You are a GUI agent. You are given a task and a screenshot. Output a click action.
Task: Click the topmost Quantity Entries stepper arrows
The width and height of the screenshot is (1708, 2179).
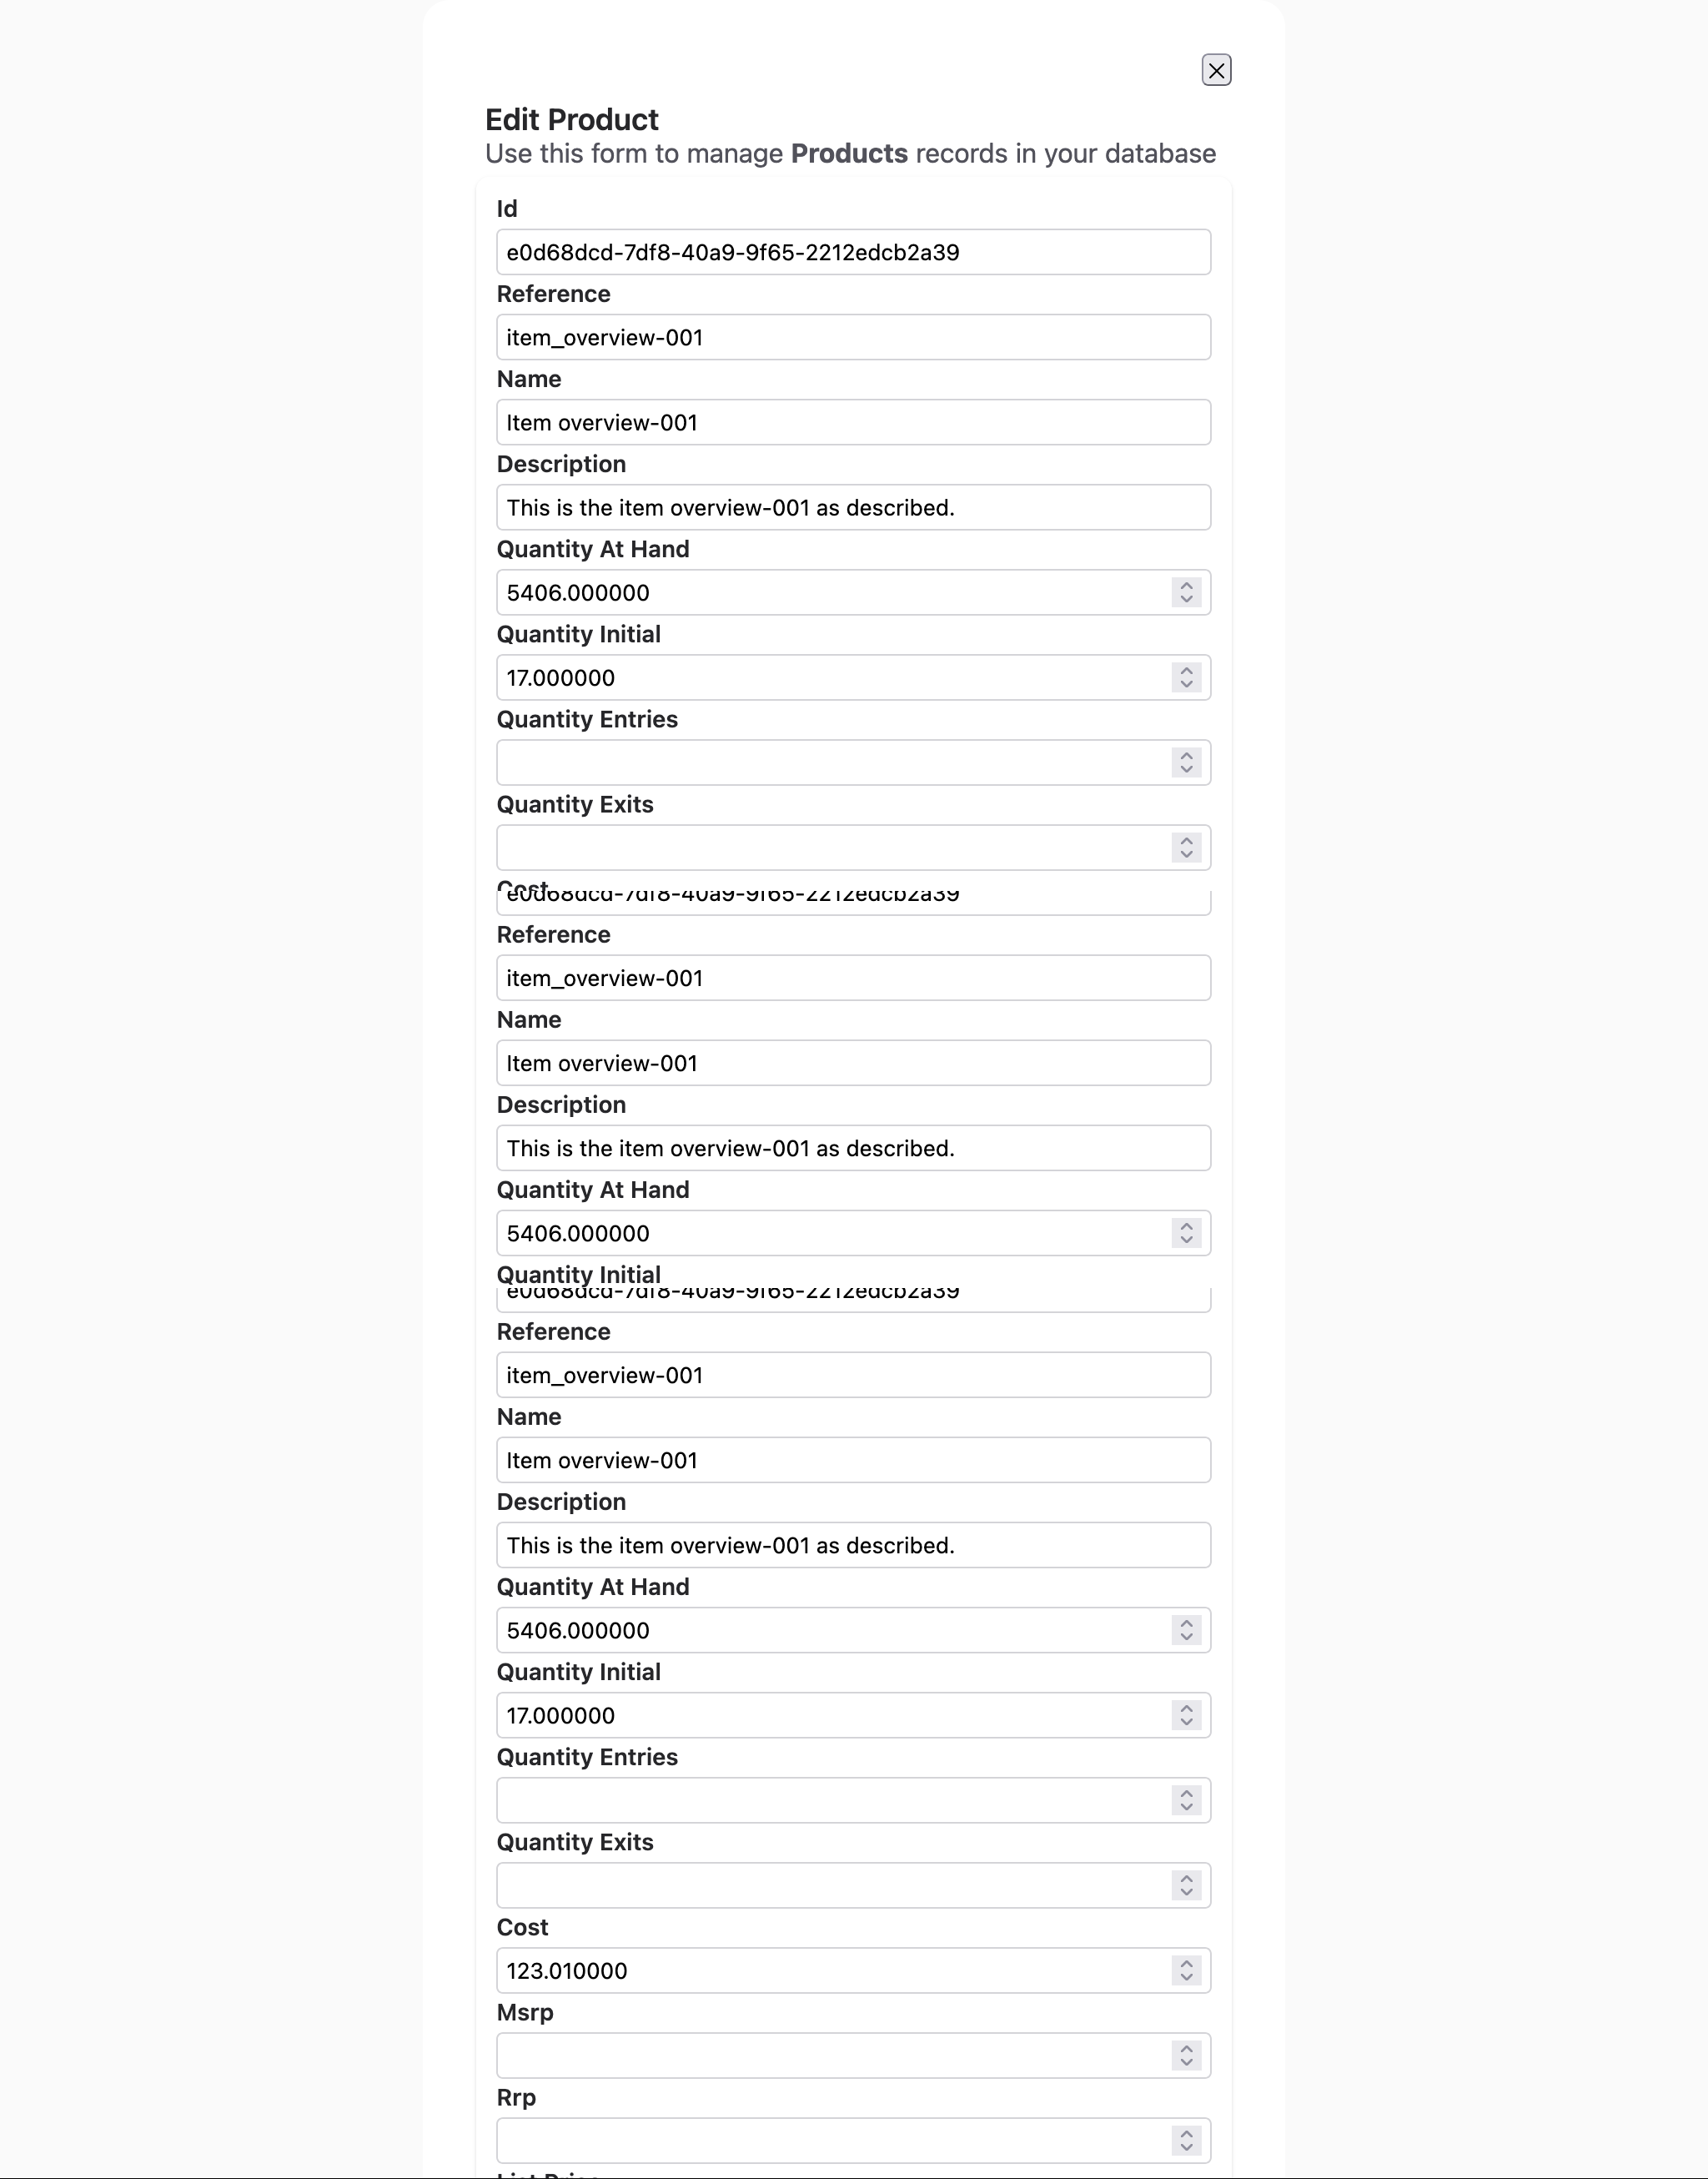click(1186, 762)
